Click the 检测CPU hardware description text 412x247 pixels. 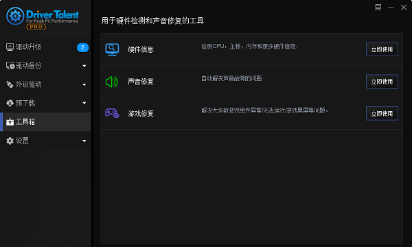(x=249, y=47)
